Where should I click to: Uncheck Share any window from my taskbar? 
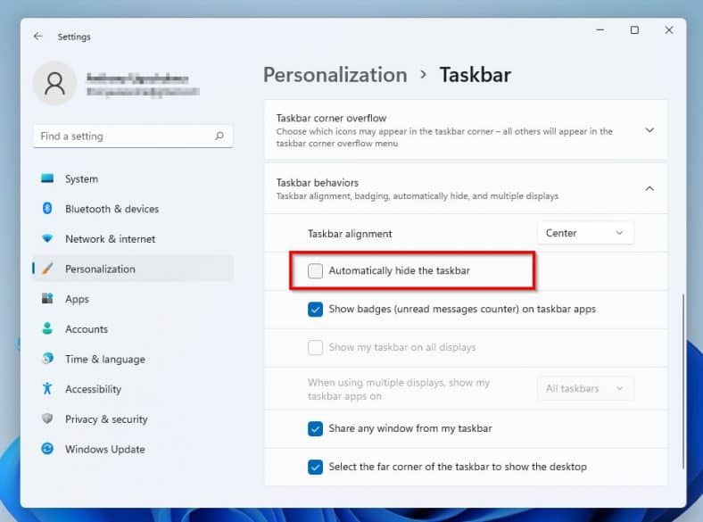pos(315,428)
